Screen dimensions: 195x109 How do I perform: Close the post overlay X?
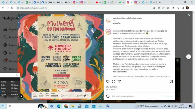click(x=189, y=15)
